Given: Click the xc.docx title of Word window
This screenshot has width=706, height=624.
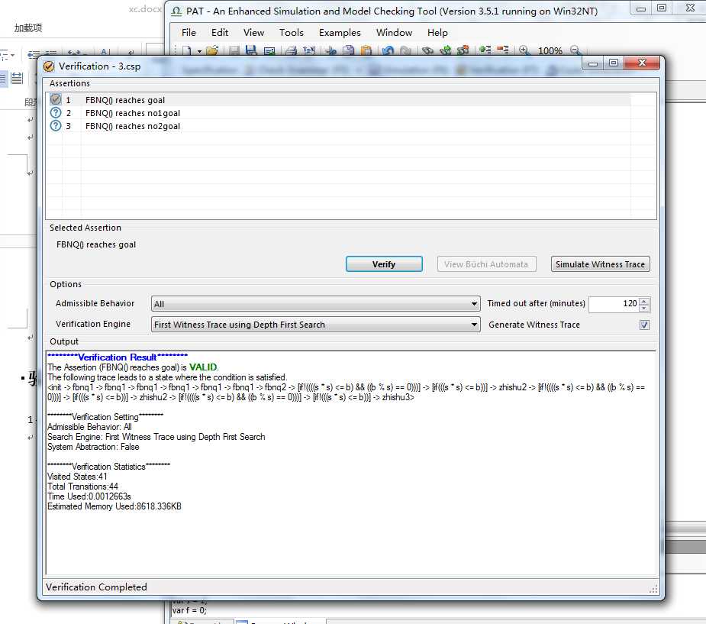Looking at the screenshot, I should (x=145, y=9).
